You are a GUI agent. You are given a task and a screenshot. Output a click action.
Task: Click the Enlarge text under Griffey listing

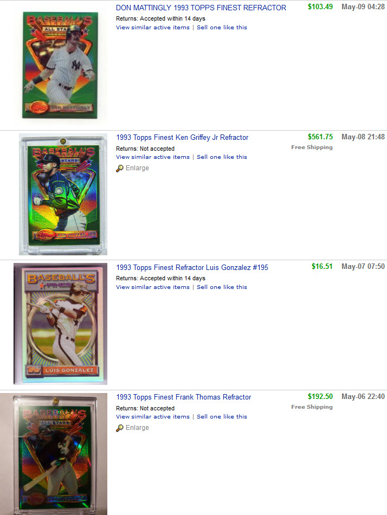137,168
